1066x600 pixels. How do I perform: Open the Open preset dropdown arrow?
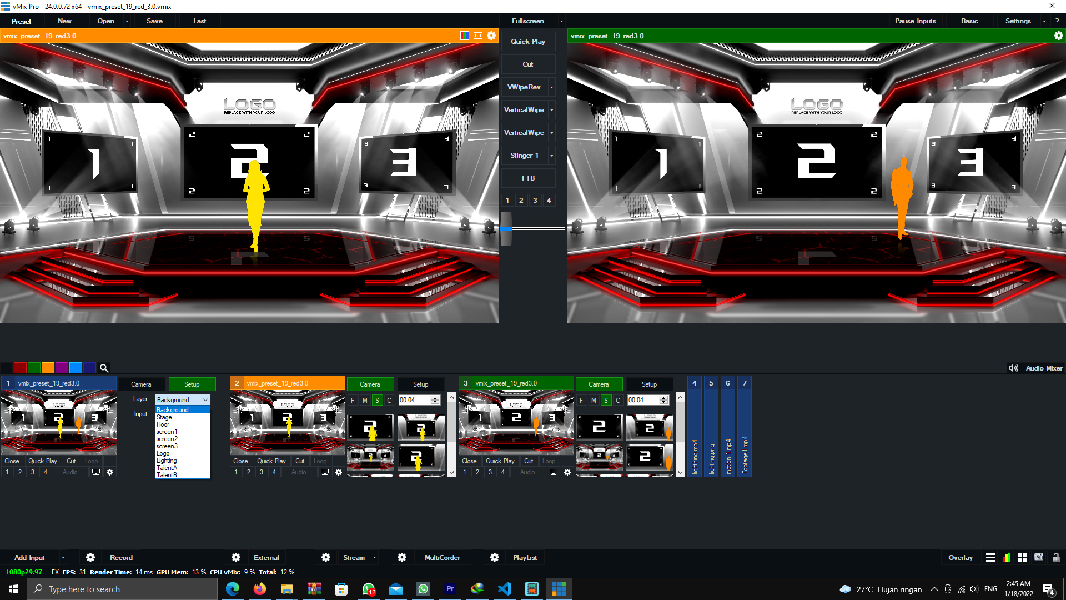127,21
